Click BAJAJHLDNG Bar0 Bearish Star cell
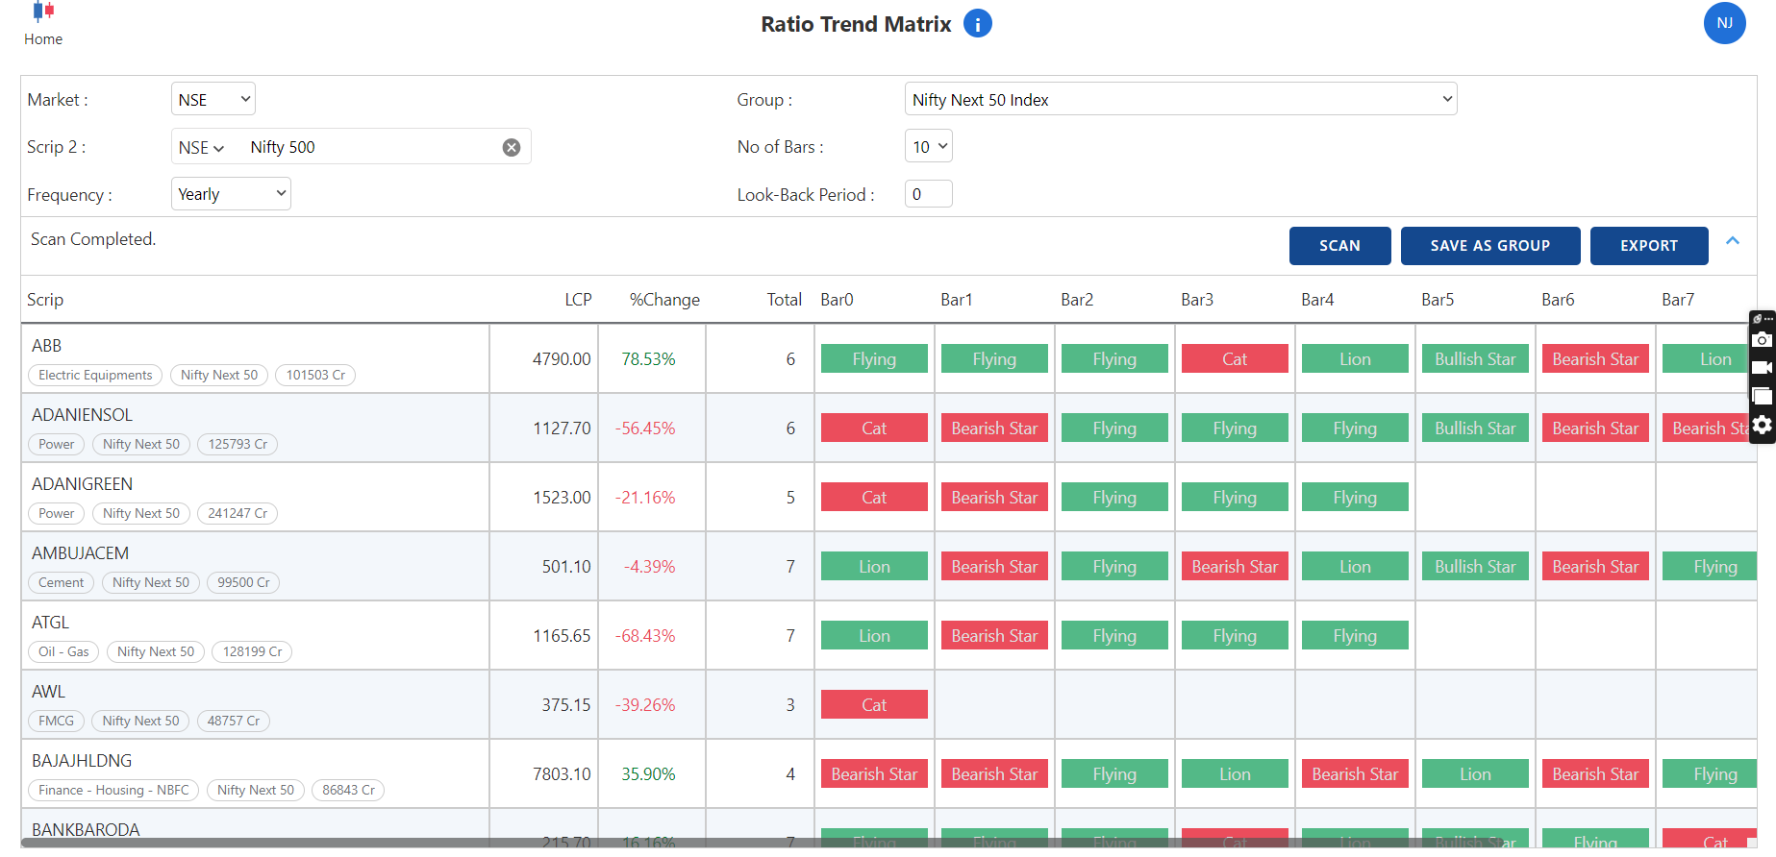Viewport: 1776px width, 857px height. (x=874, y=774)
